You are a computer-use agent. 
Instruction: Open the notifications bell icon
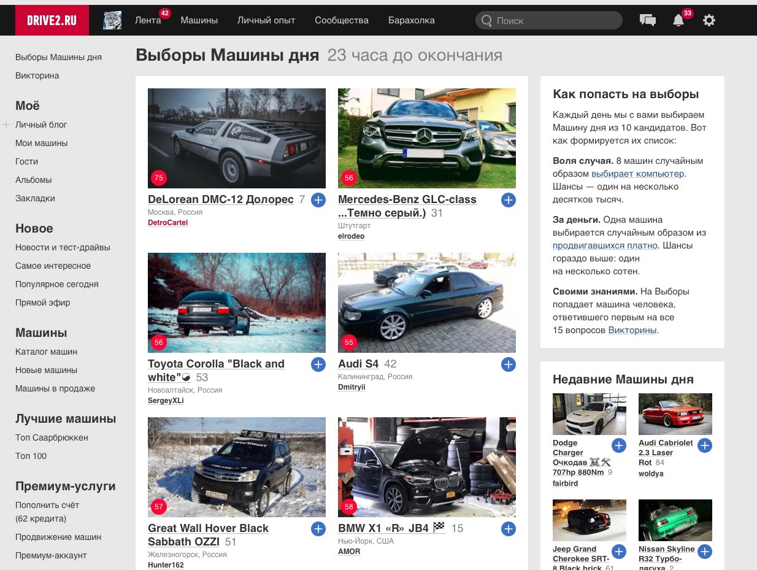tap(678, 20)
